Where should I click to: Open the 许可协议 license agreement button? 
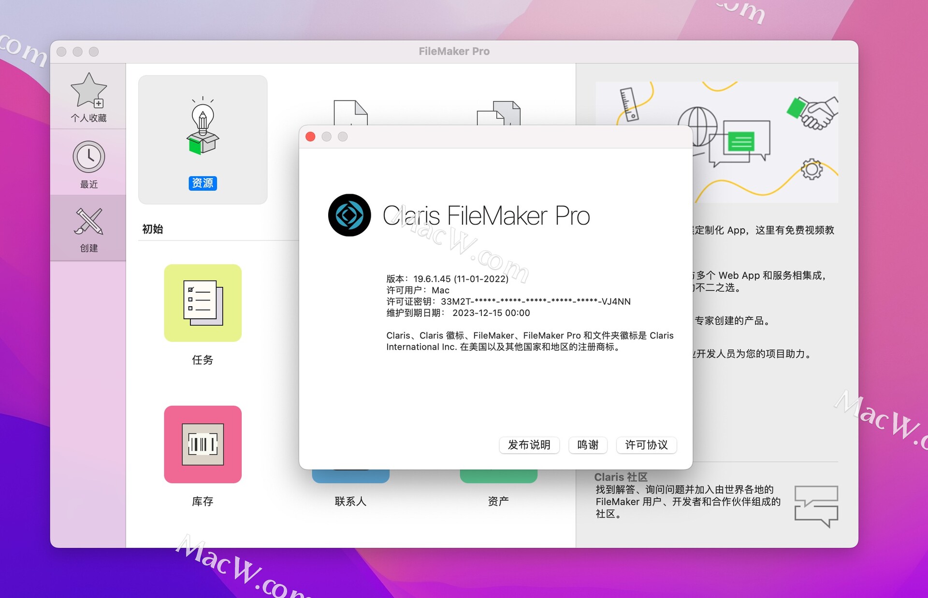point(646,445)
